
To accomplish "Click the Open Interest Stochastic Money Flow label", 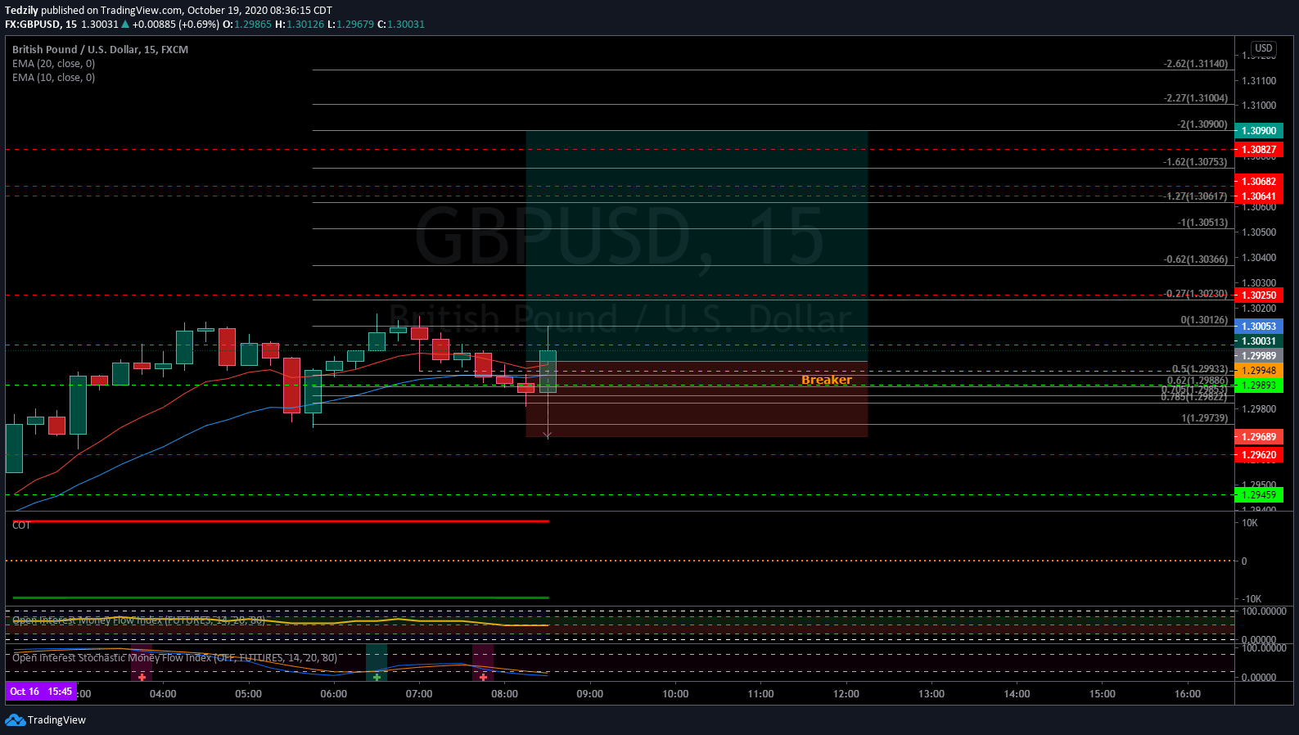I will pos(174,658).
